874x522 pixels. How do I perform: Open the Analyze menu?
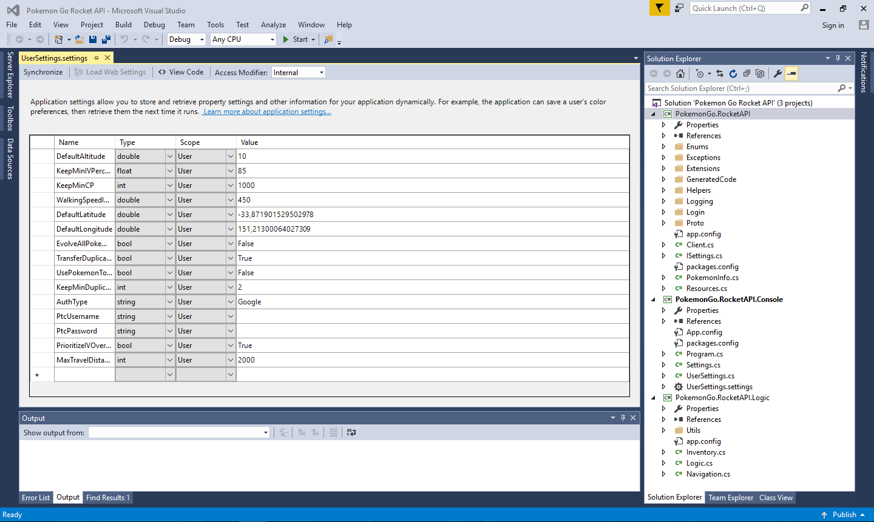point(273,25)
